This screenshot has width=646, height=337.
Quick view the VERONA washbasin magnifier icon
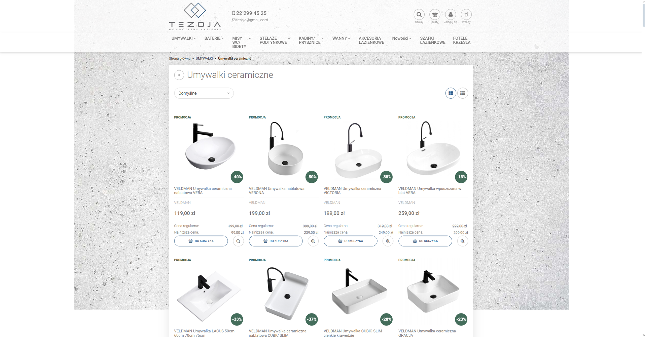point(313,241)
